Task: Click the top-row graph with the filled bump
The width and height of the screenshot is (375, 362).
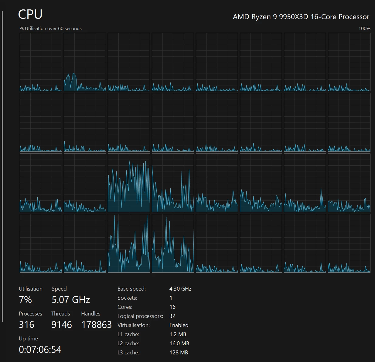Action: 85,62
